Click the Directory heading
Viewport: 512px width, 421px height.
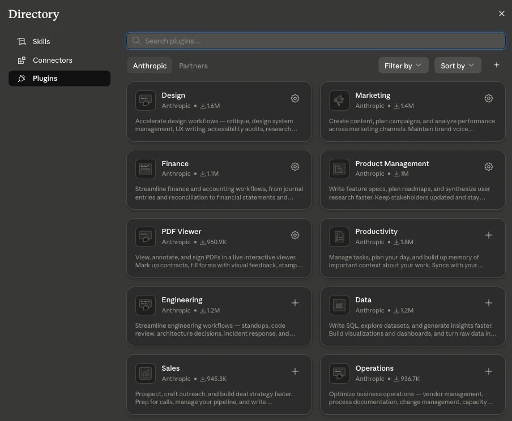pyautogui.click(x=33, y=14)
